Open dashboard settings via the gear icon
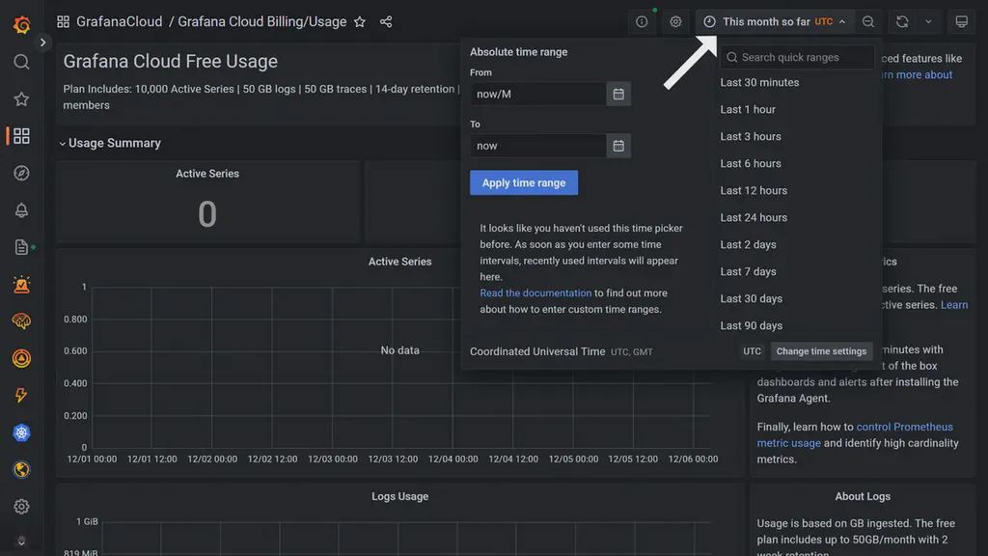 point(674,20)
